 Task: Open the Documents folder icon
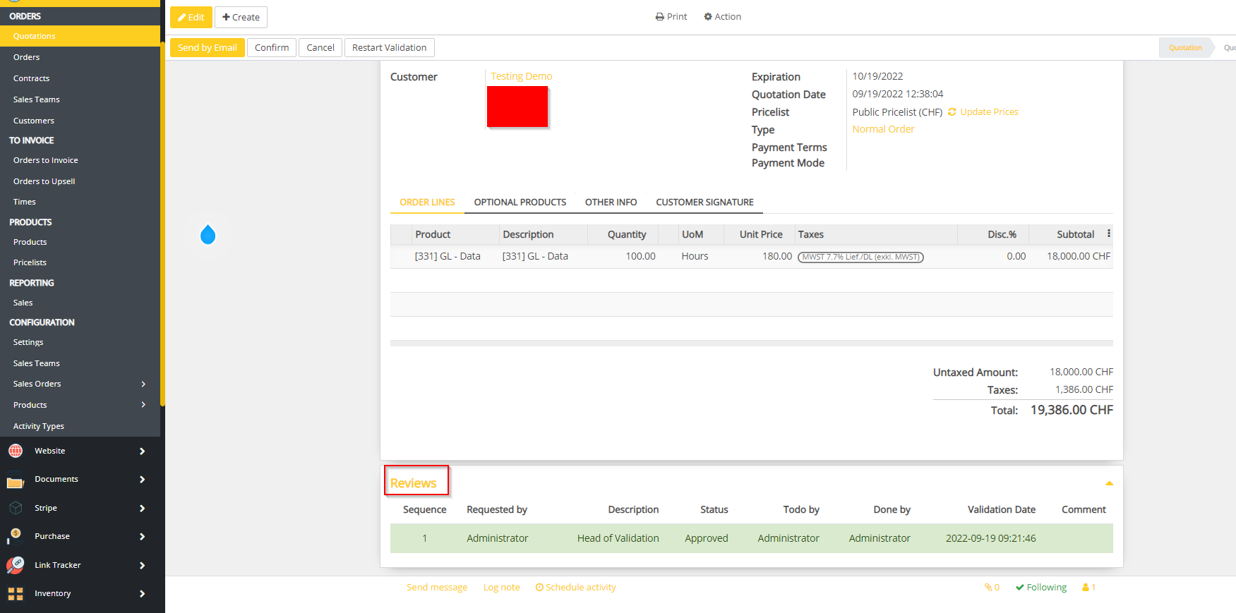click(16, 480)
